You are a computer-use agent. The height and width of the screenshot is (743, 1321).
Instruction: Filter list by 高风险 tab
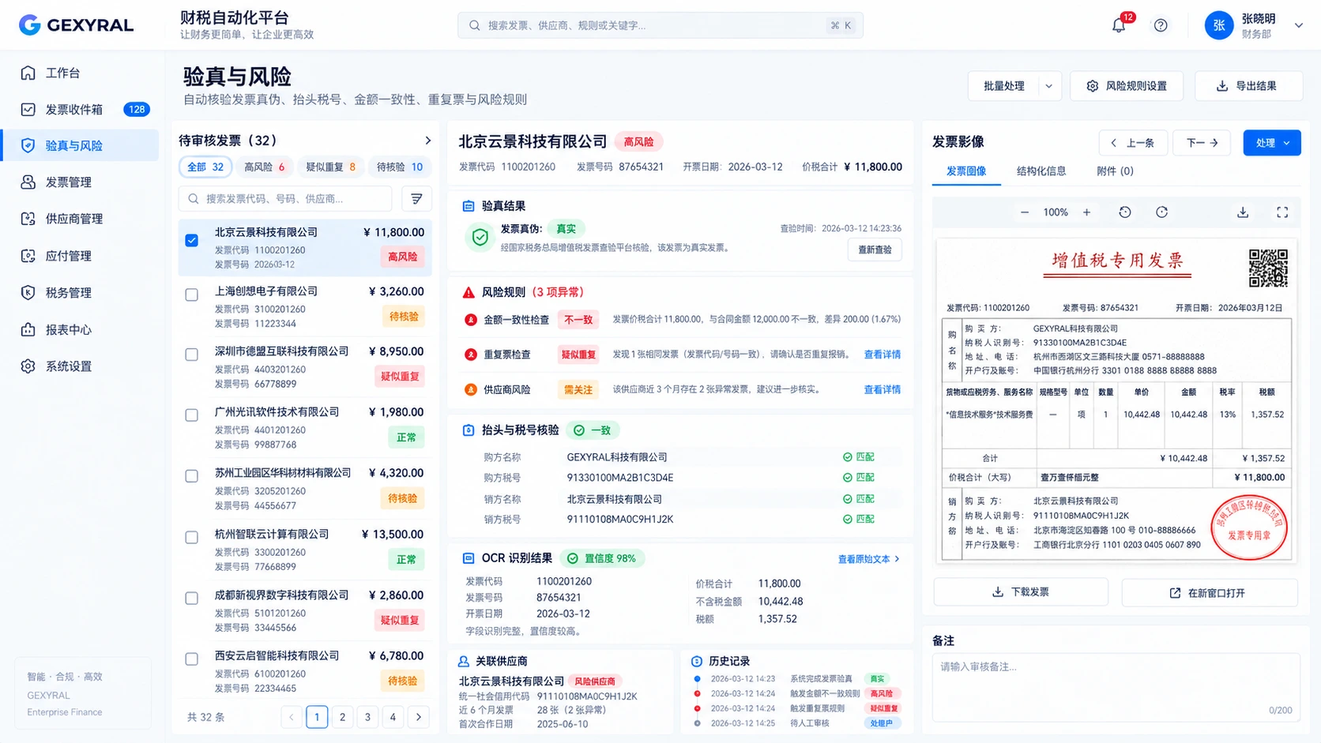265,167
